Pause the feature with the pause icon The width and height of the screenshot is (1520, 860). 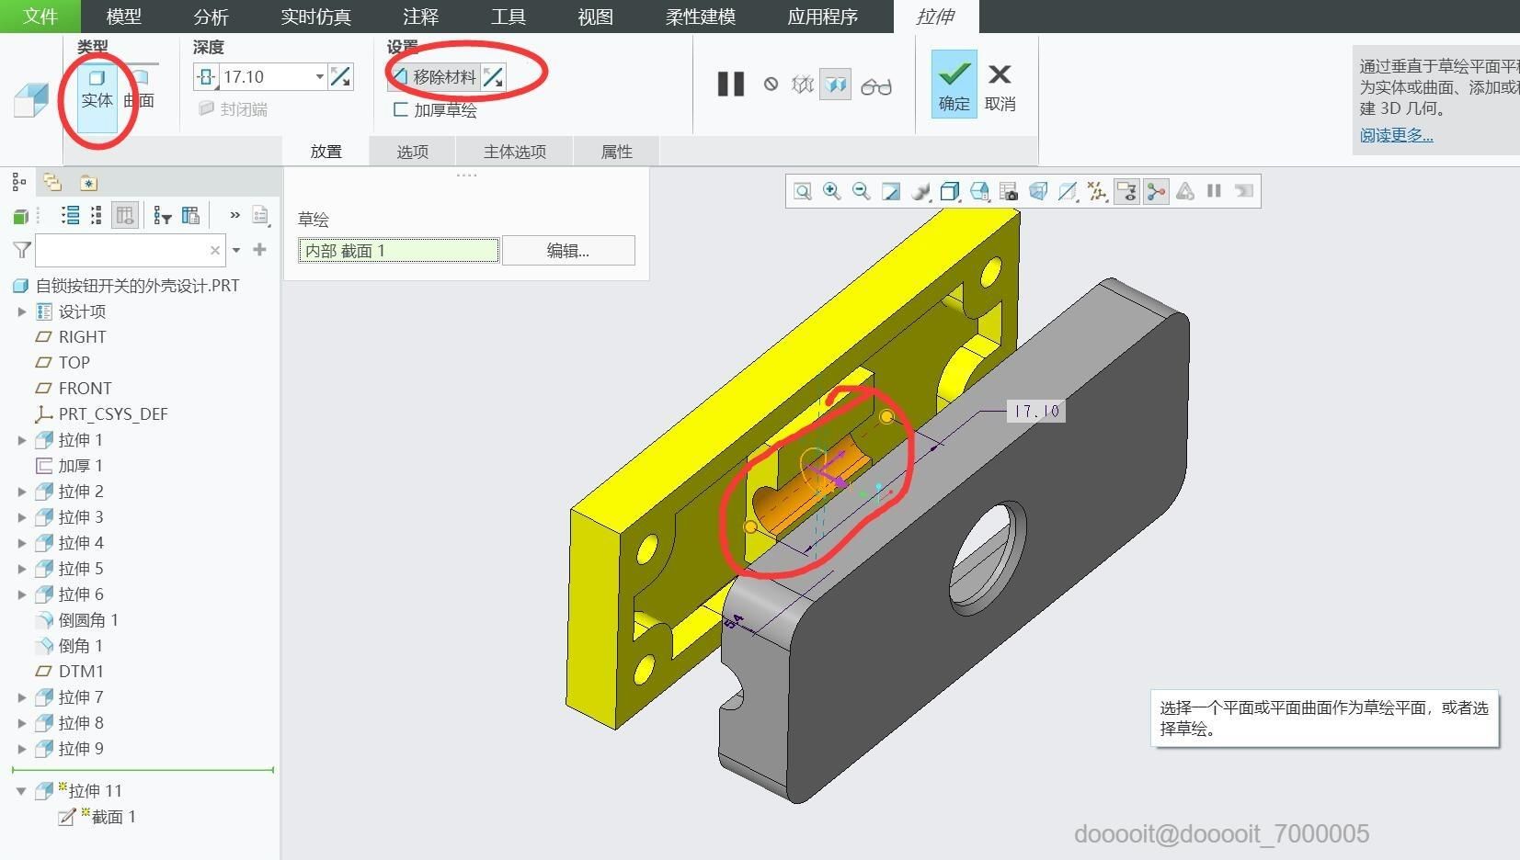click(731, 85)
